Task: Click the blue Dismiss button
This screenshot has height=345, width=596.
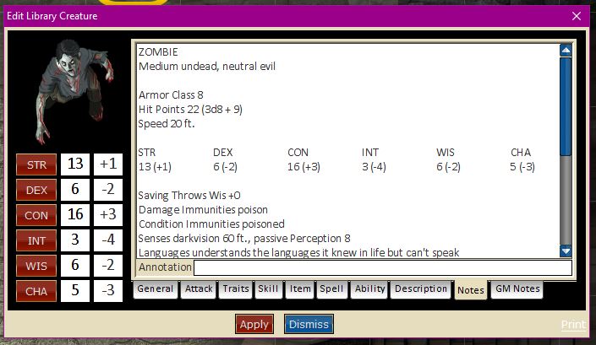Action: [309, 325]
